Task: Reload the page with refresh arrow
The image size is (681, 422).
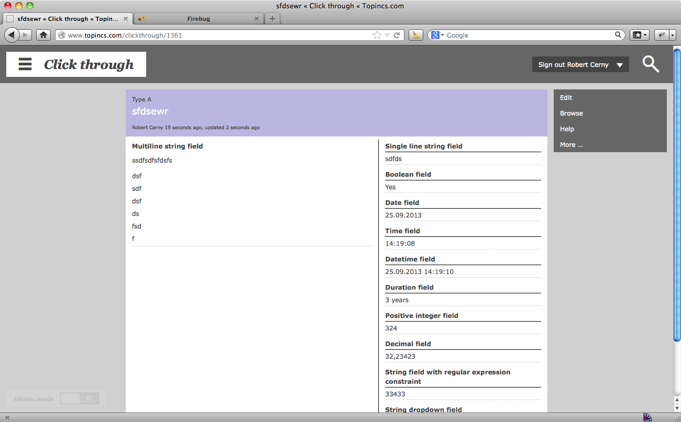Action: 397,35
